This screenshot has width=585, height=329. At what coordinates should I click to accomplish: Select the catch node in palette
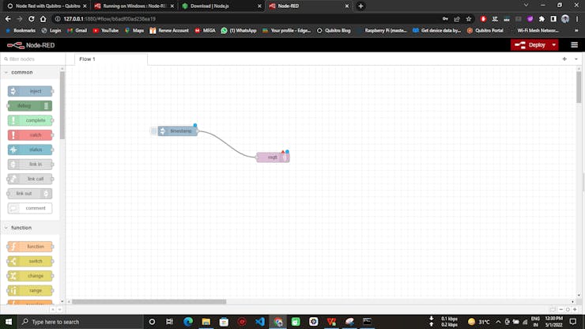(30, 134)
